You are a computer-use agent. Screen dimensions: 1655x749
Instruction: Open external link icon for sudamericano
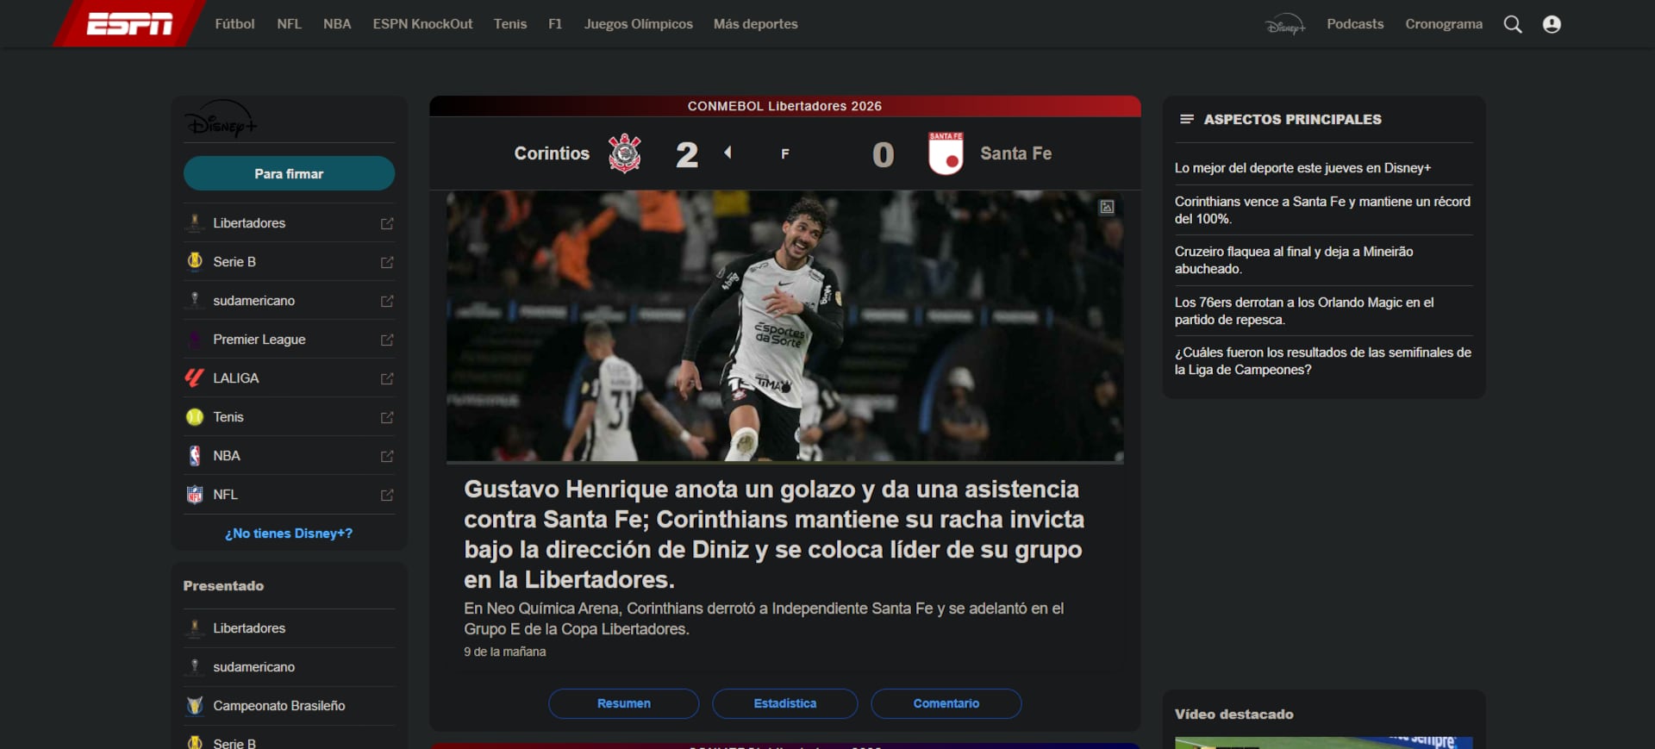coord(387,301)
